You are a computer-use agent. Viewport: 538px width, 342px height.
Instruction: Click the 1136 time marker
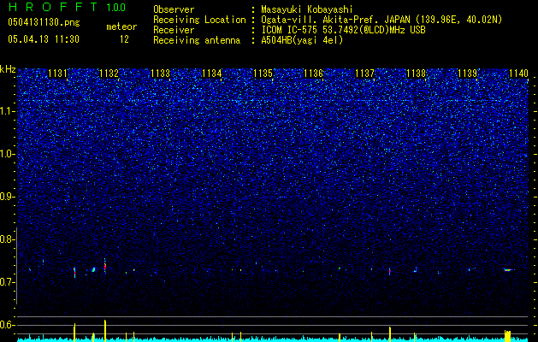(314, 74)
